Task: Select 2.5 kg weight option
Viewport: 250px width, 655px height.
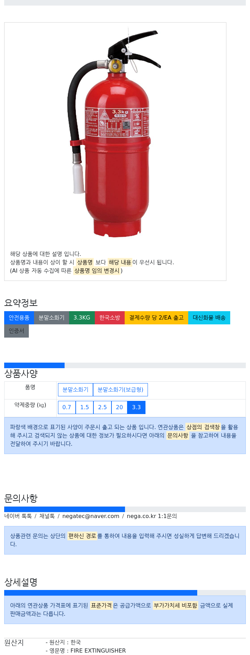Action: [x=102, y=407]
